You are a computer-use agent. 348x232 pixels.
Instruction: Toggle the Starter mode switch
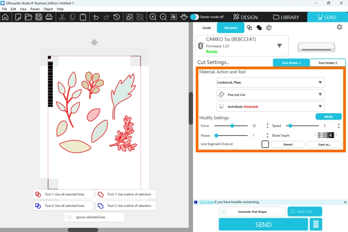pyautogui.click(x=194, y=17)
